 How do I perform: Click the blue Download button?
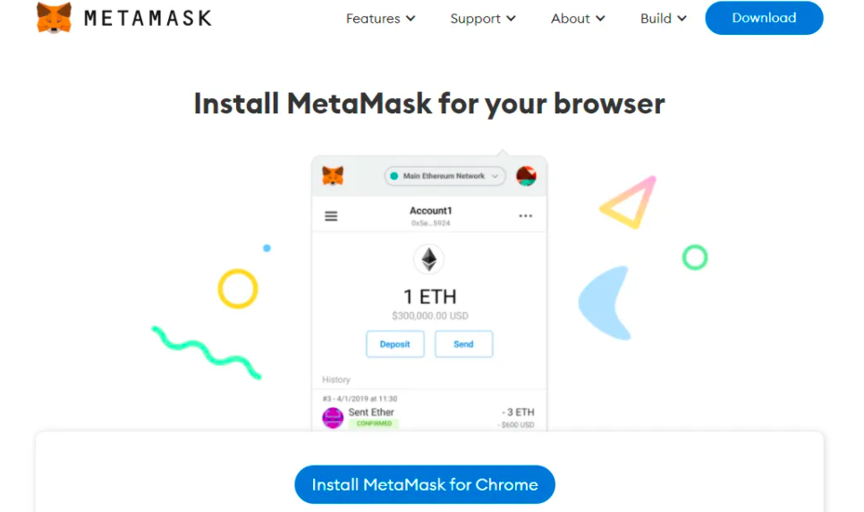764,18
